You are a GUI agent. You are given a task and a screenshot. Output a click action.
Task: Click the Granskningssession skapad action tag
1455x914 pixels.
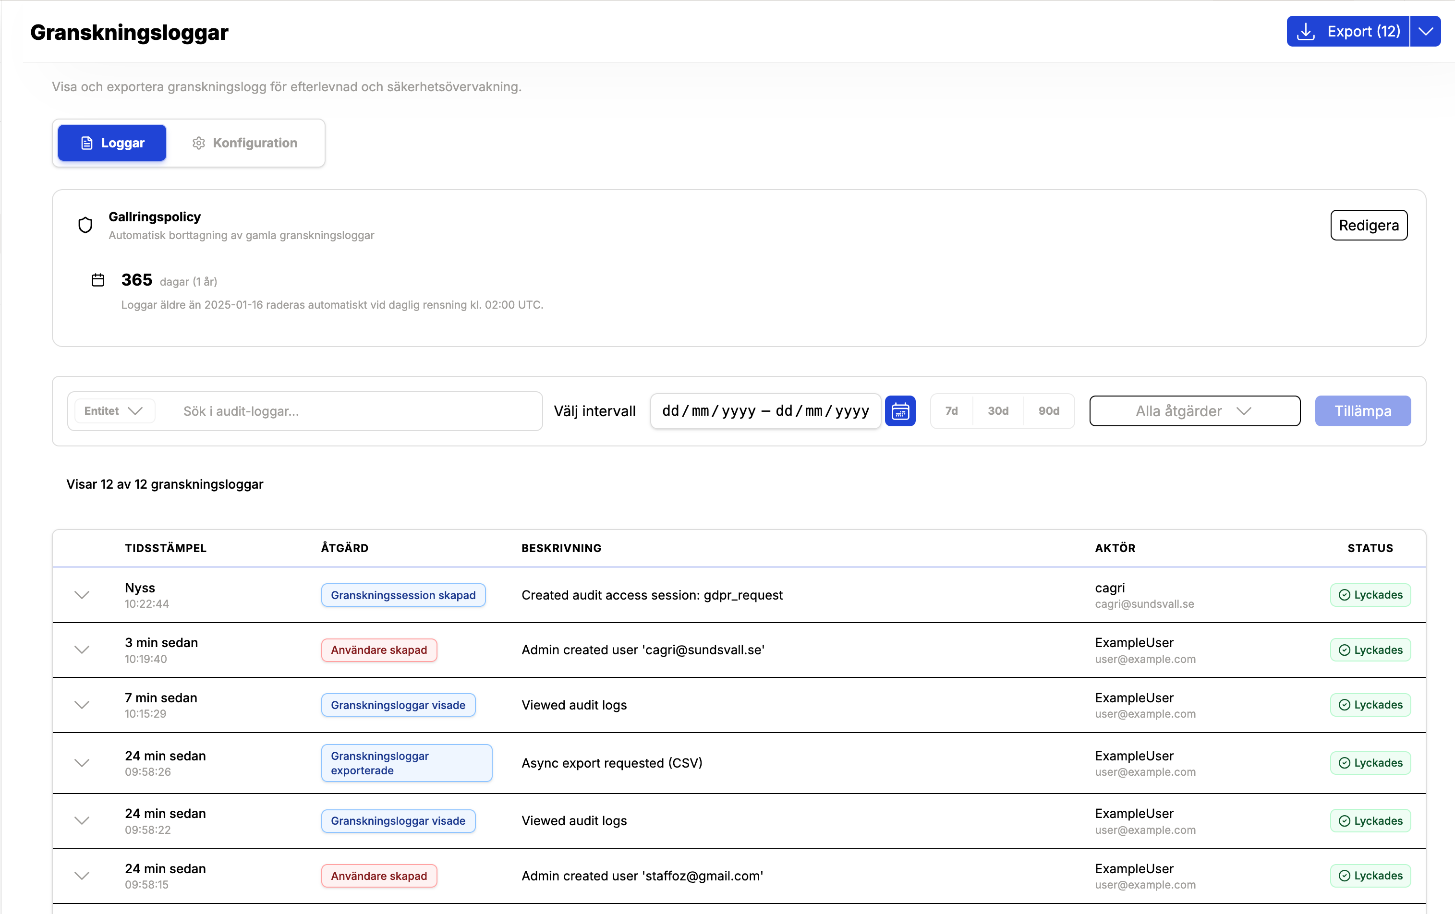(403, 595)
